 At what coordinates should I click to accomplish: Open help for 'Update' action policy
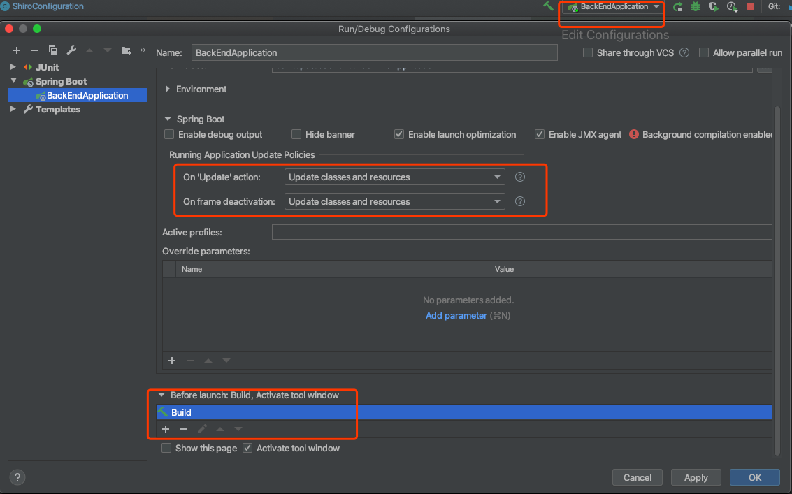click(x=520, y=177)
